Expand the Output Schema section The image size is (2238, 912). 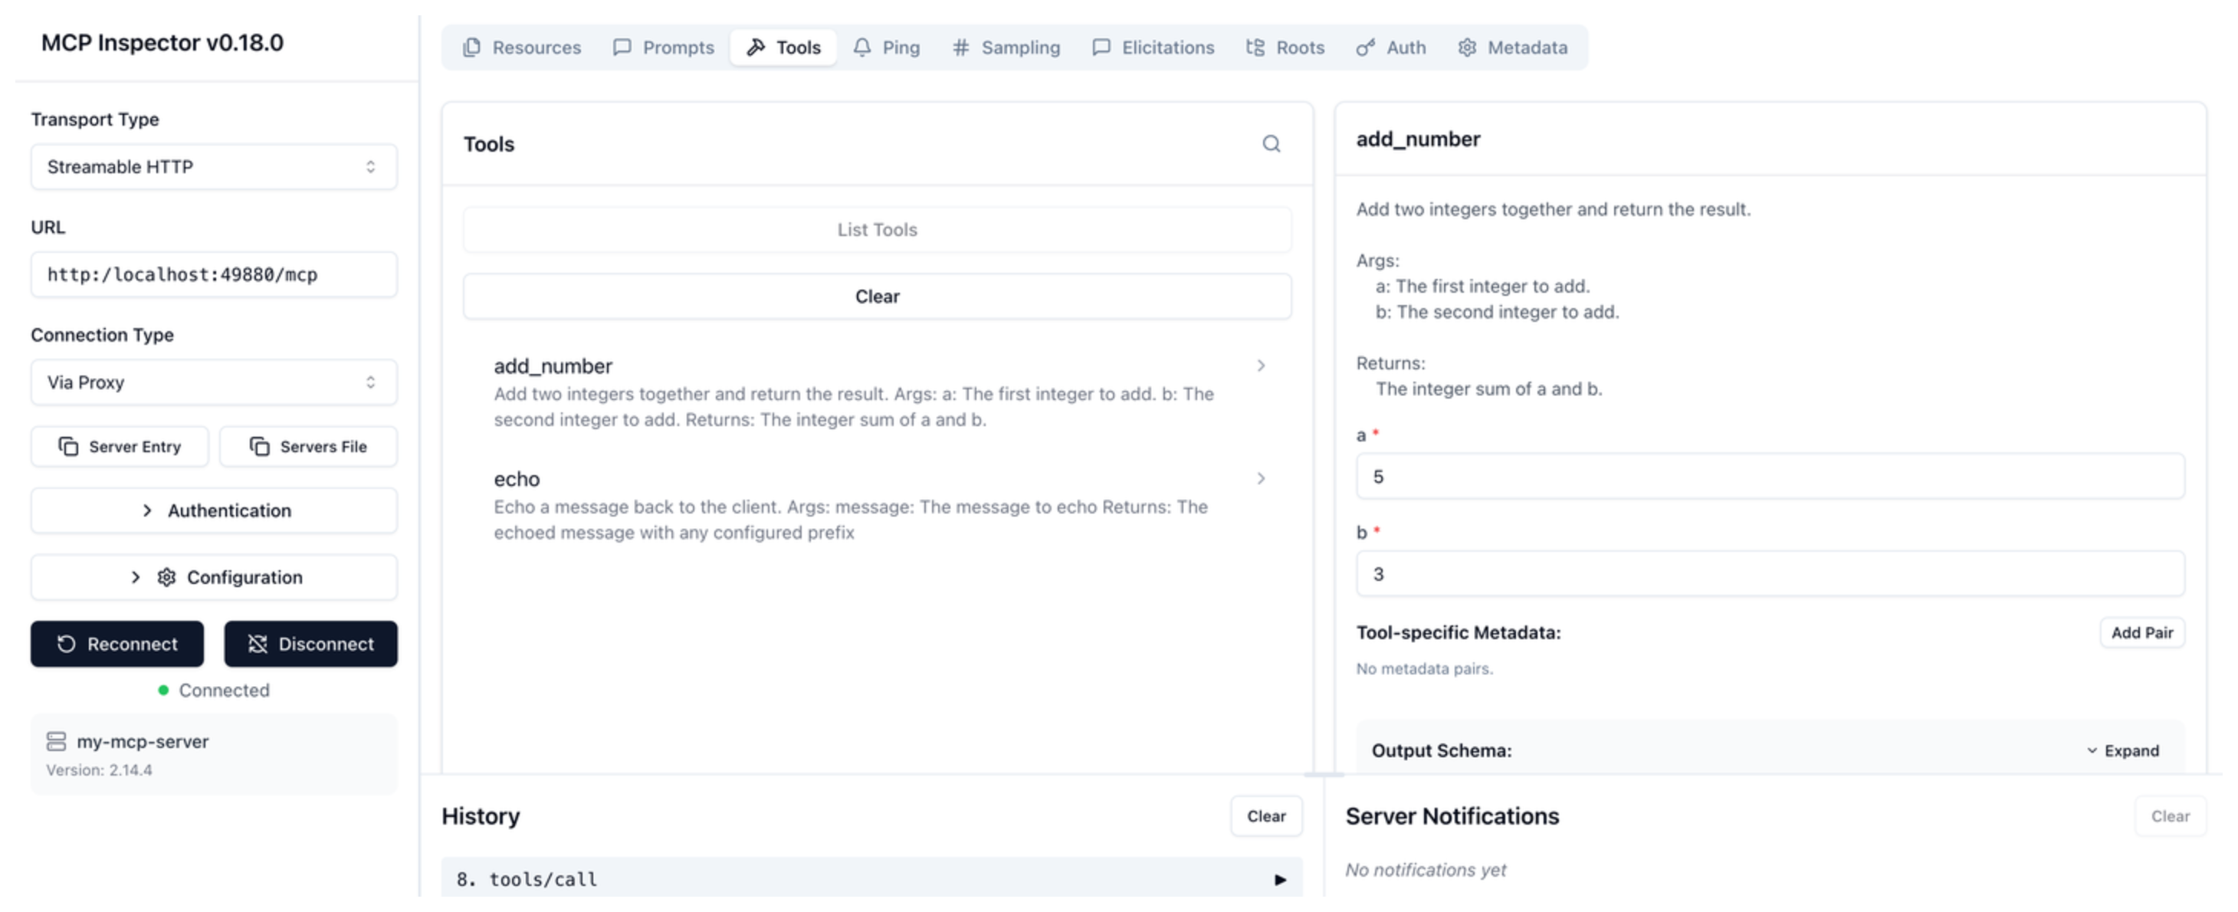click(x=2122, y=750)
